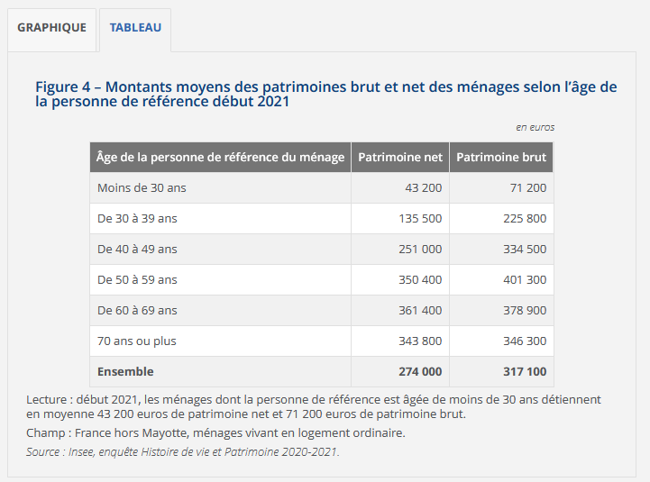Click the 'Patrimoine net' column header

click(x=400, y=157)
